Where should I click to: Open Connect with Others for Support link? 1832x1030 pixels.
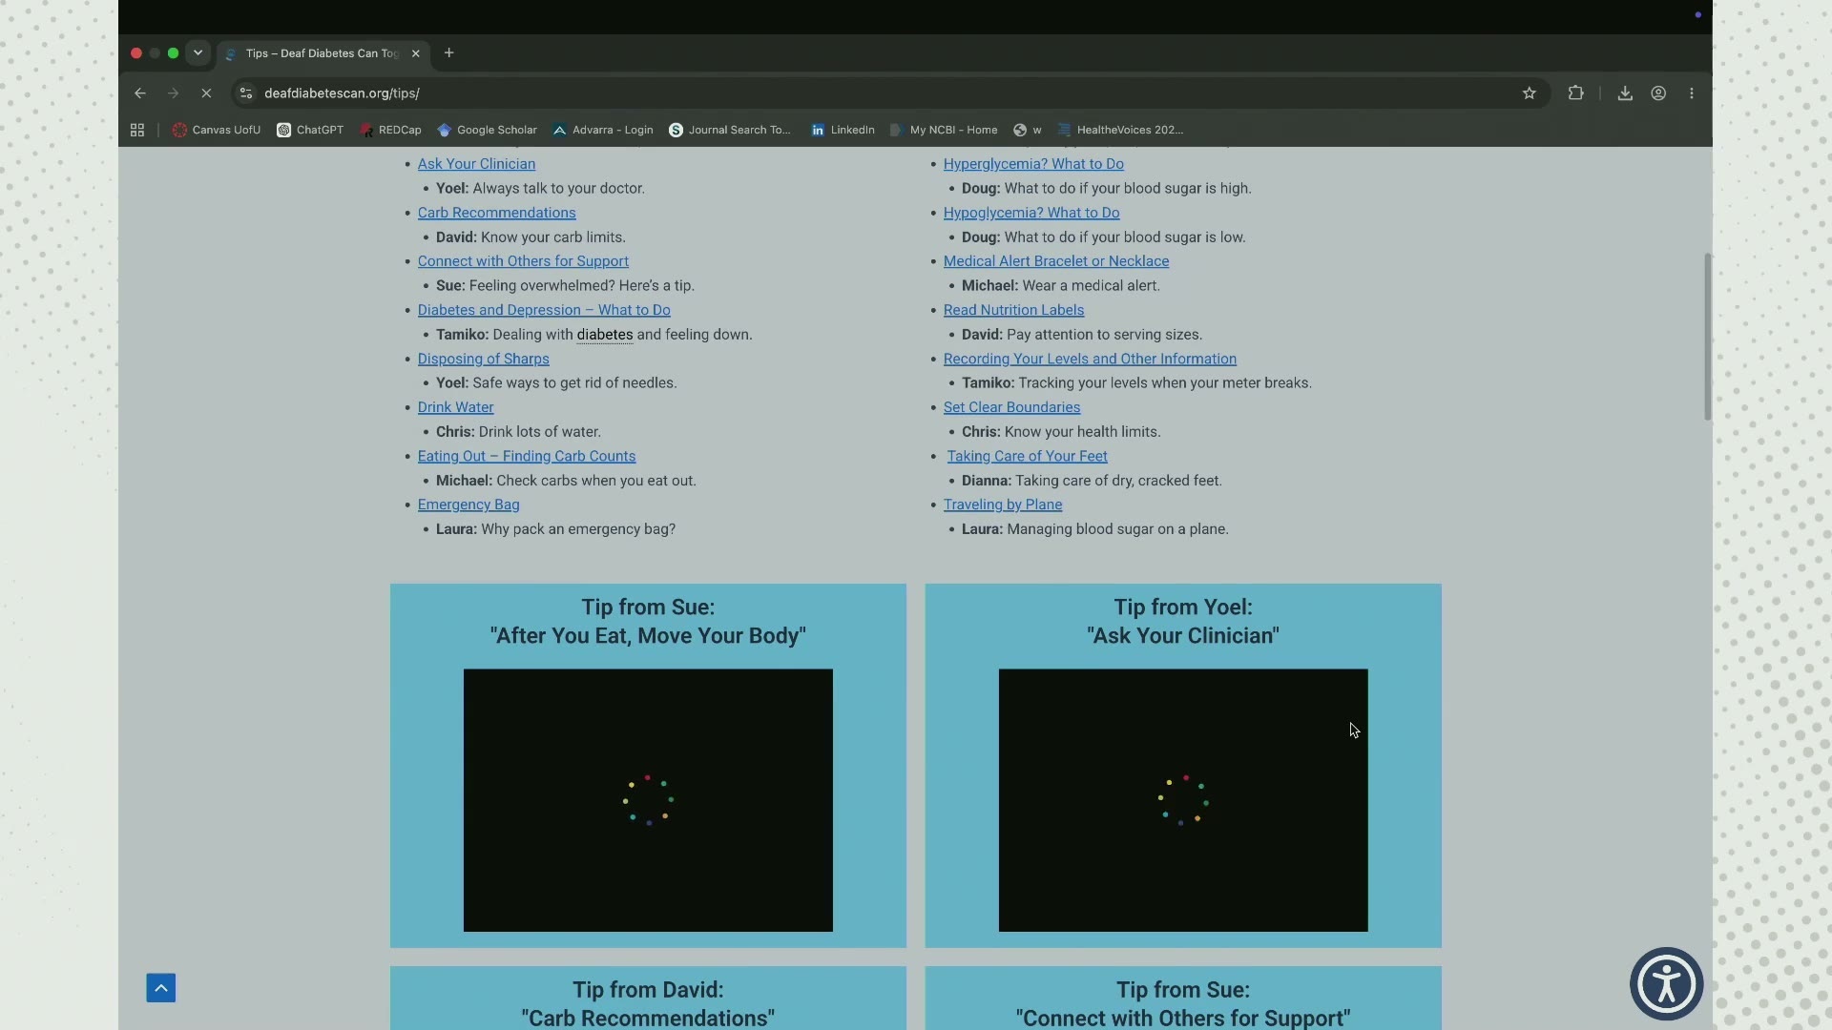tap(523, 261)
